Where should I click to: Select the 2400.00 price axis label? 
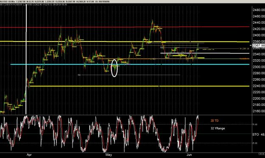click(x=259, y=35)
